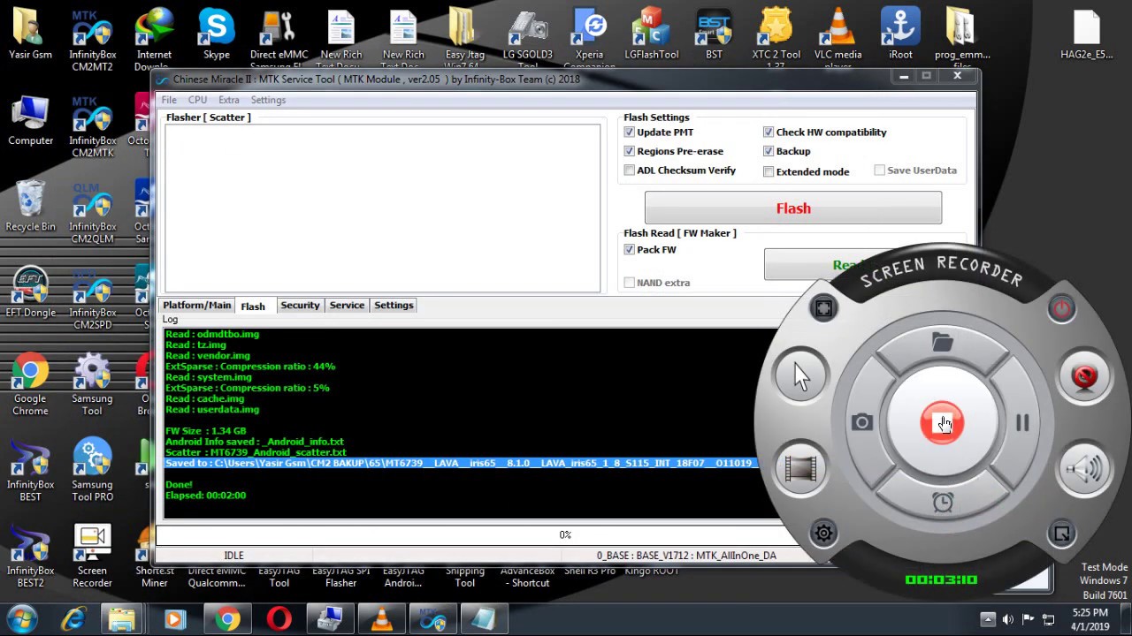Image resolution: width=1132 pixels, height=636 pixels.
Task: Toggle the speaker audio button
Action: tap(1084, 469)
